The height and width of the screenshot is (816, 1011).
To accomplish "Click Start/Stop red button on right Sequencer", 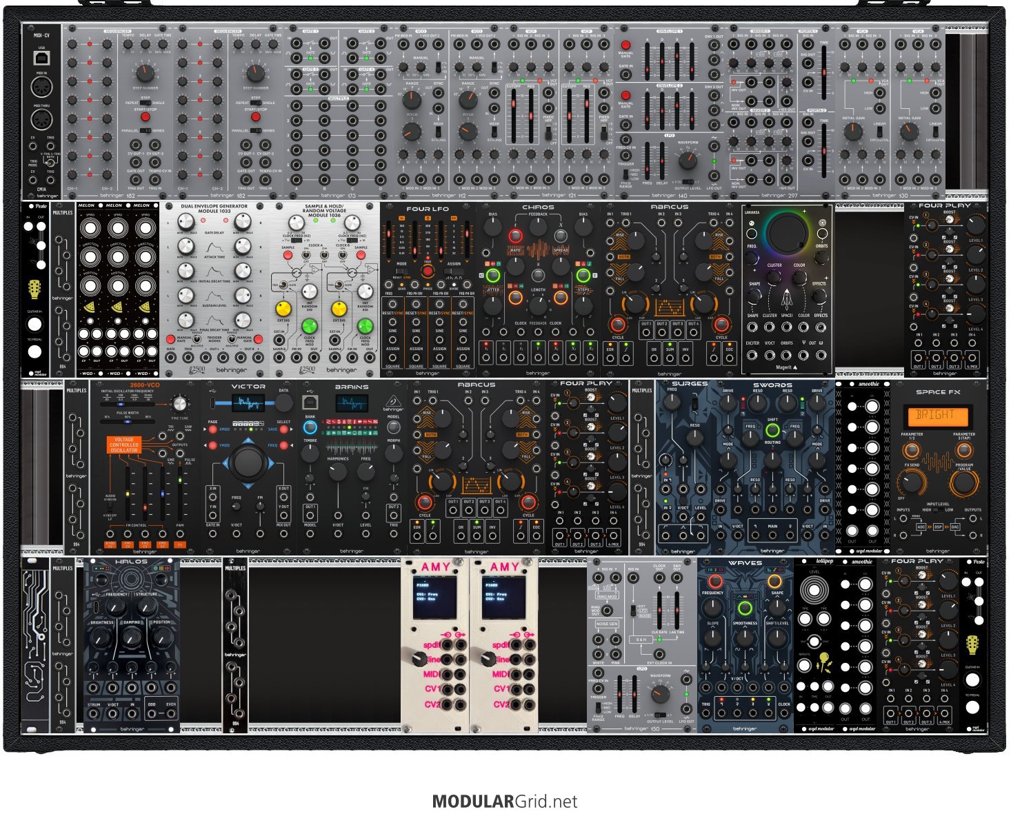I will (x=255, y=116).
